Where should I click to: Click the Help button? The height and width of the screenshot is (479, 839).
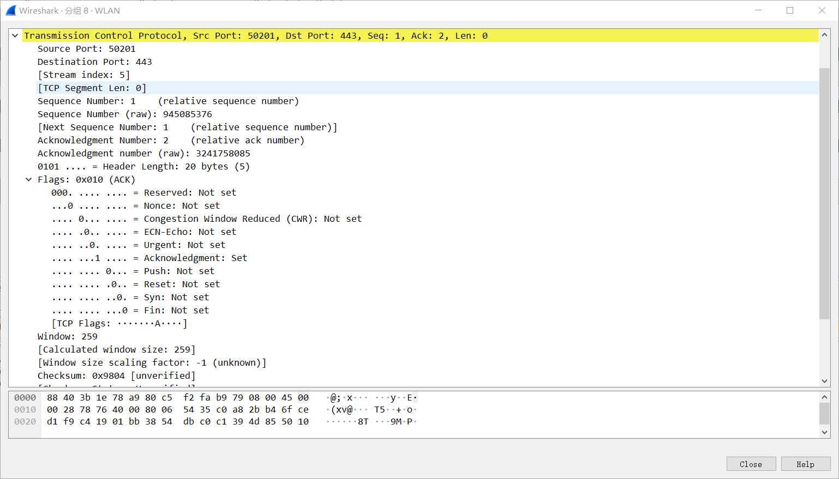[805, 464]
